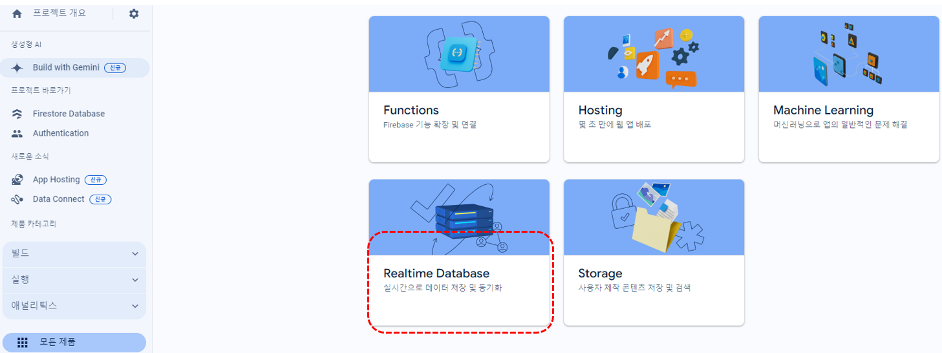Click the chevron on the 실행 row
Image resolution: width=942 pixels, height=353 pixels.
tap(135, 280)
